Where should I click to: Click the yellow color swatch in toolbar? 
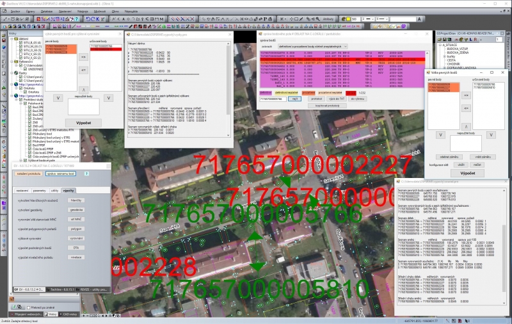click(x=348, y=19)
